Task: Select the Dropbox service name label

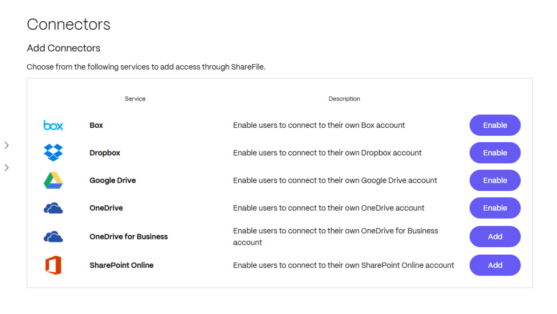Action: point(104,153)
